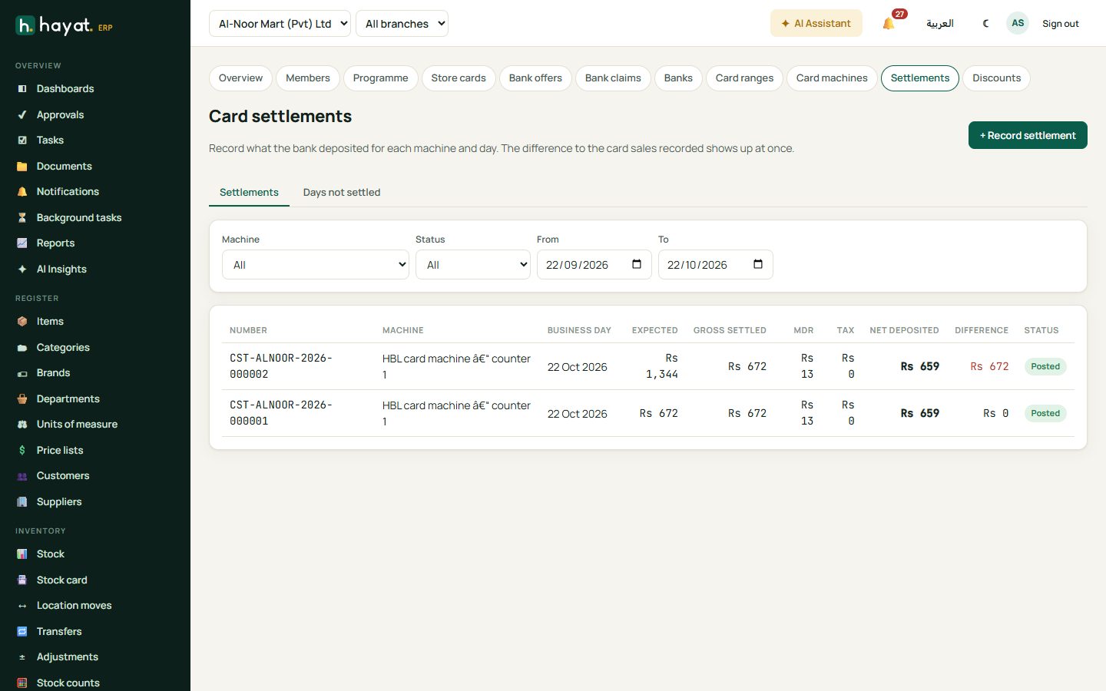The width and height of the screenshot is (1106, 691).
Task: Click the Approvals checkmark icon
Action: [22, 115]
